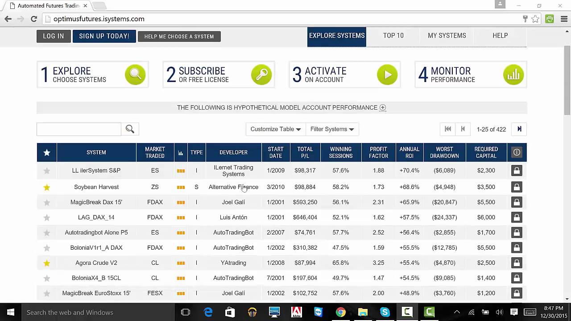
Task: Click the key icon in the Subscribe step
Action: click(x=261, y=74)
